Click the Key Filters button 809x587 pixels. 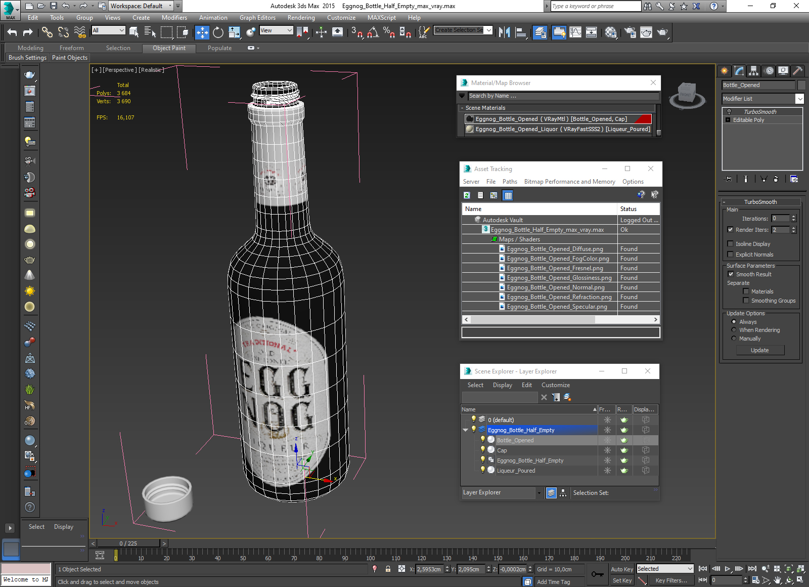[x=671, y=580]
